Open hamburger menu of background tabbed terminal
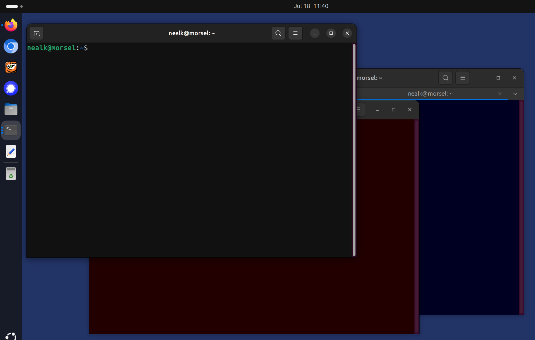535x340 pixels. point(462,78)
